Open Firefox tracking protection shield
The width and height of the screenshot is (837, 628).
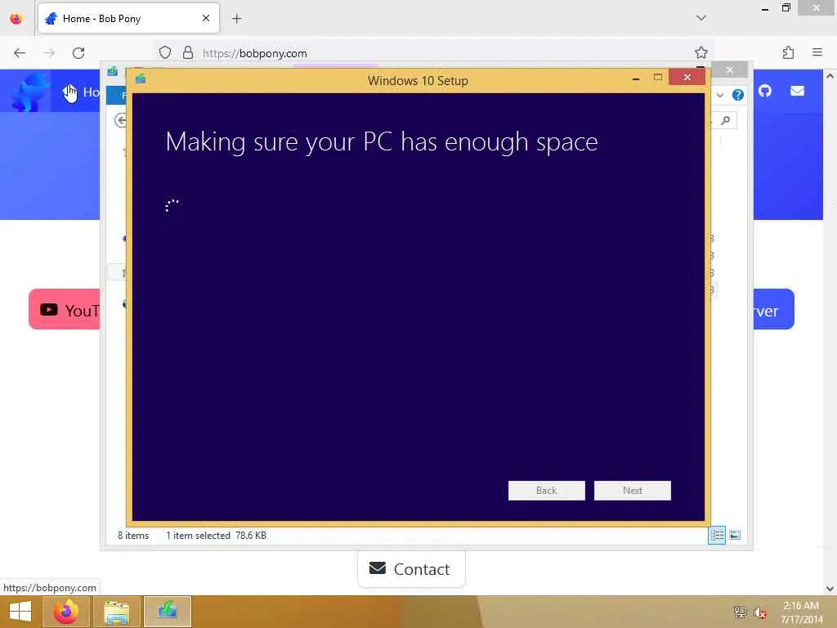[x=165, y=52]
